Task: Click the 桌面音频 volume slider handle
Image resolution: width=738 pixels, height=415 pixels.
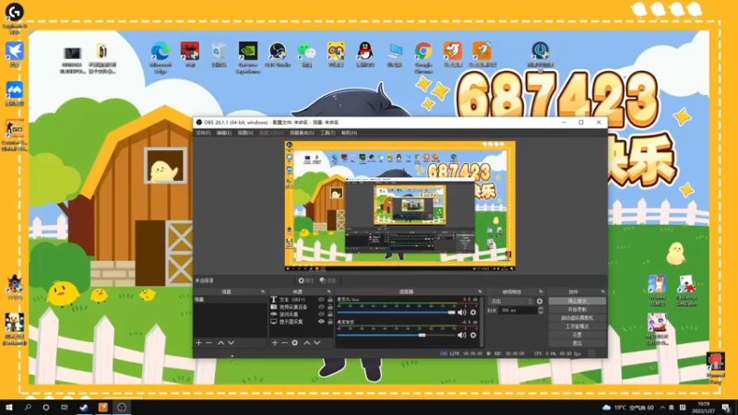Action: coord(423,335)
